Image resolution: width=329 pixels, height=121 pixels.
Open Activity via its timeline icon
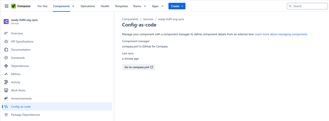6,82
